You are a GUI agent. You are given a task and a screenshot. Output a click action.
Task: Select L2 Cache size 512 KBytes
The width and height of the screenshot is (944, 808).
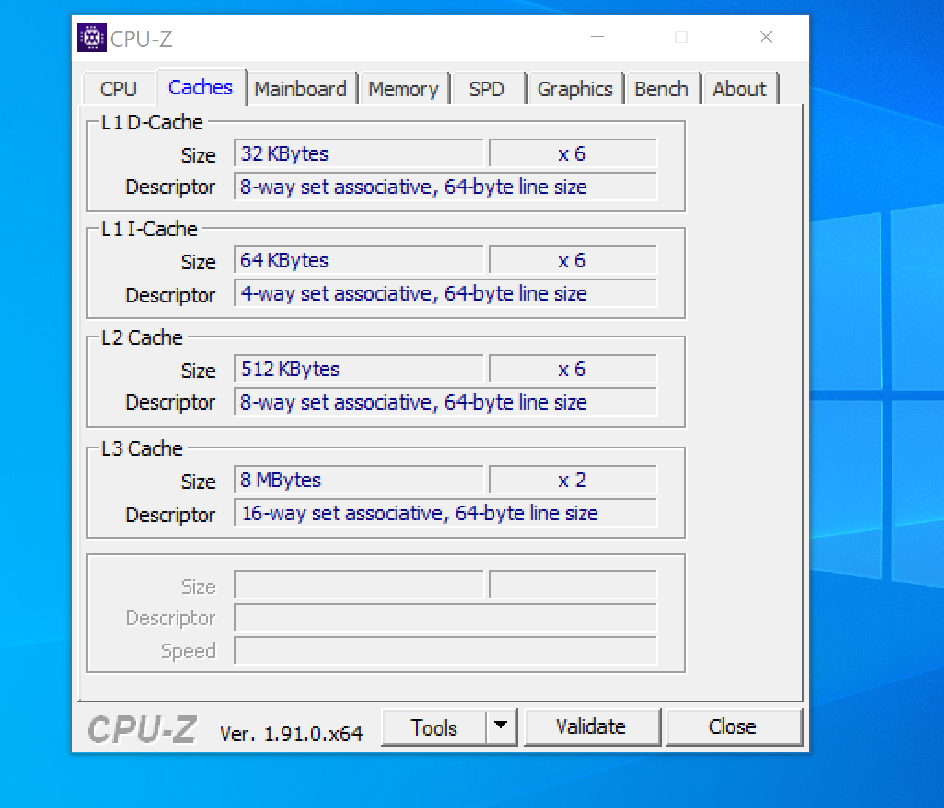(x=359, y=369)
